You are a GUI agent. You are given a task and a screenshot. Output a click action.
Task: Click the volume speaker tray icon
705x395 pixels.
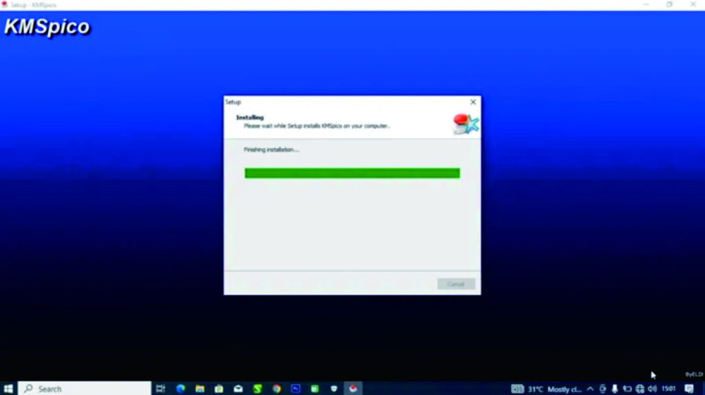pos(652,389)
